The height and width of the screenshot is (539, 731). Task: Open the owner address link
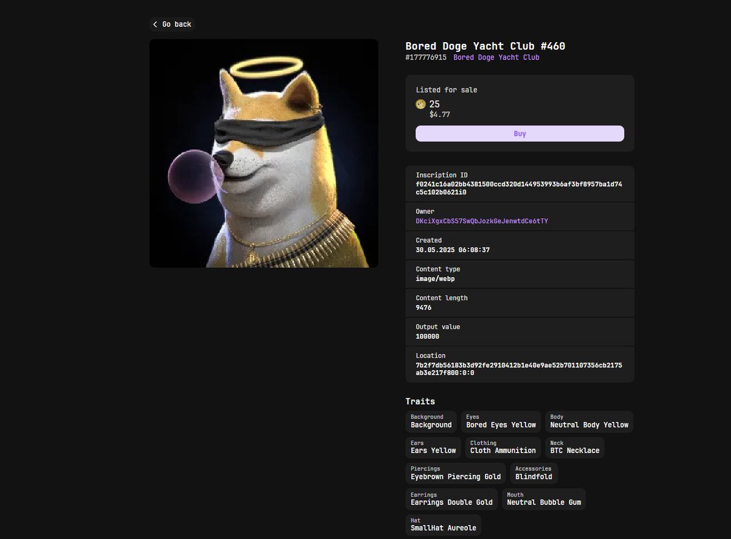pyautogui.click(x=481, y=221)
